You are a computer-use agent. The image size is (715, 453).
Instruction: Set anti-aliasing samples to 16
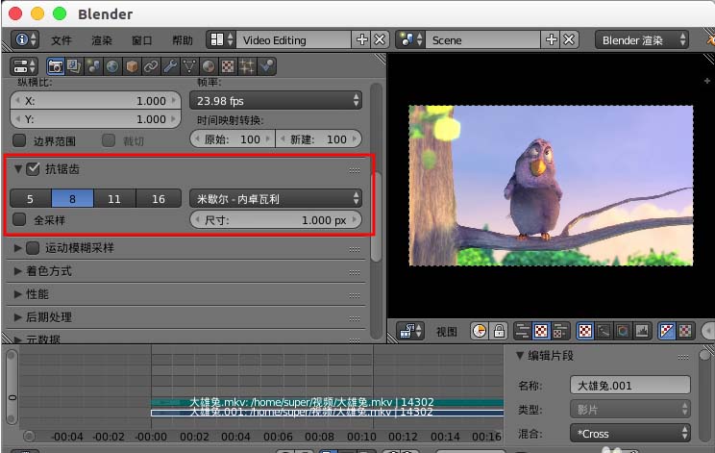(159, 199)
